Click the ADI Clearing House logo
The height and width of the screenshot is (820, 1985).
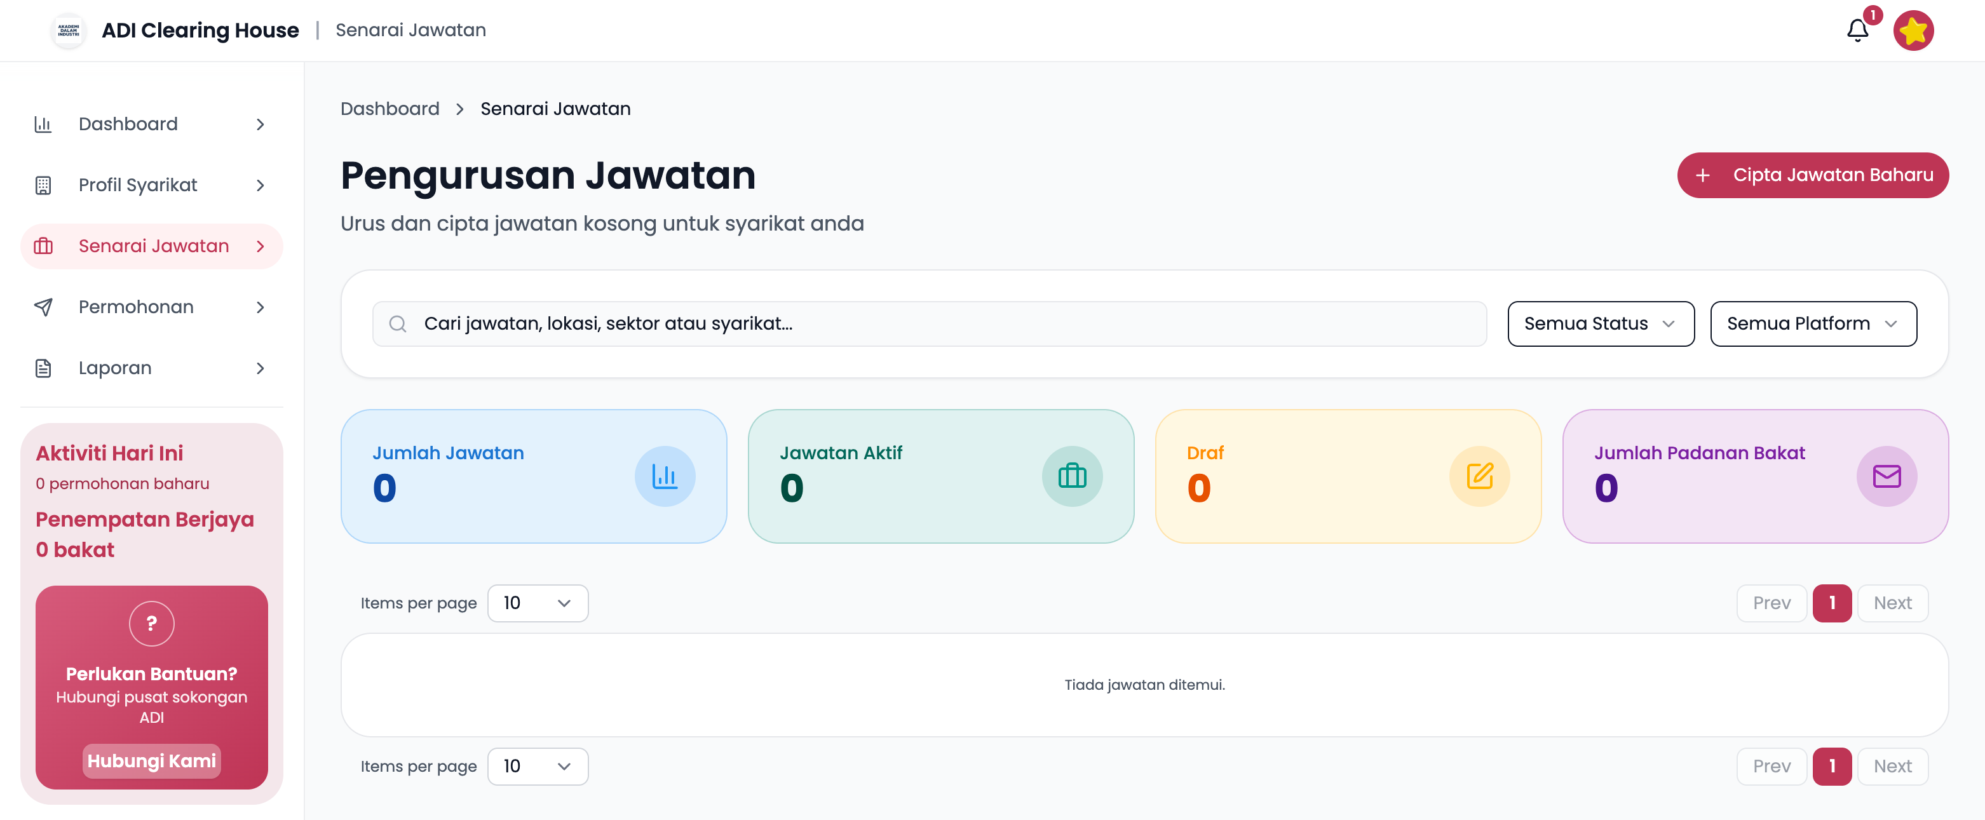click(69, 30)
